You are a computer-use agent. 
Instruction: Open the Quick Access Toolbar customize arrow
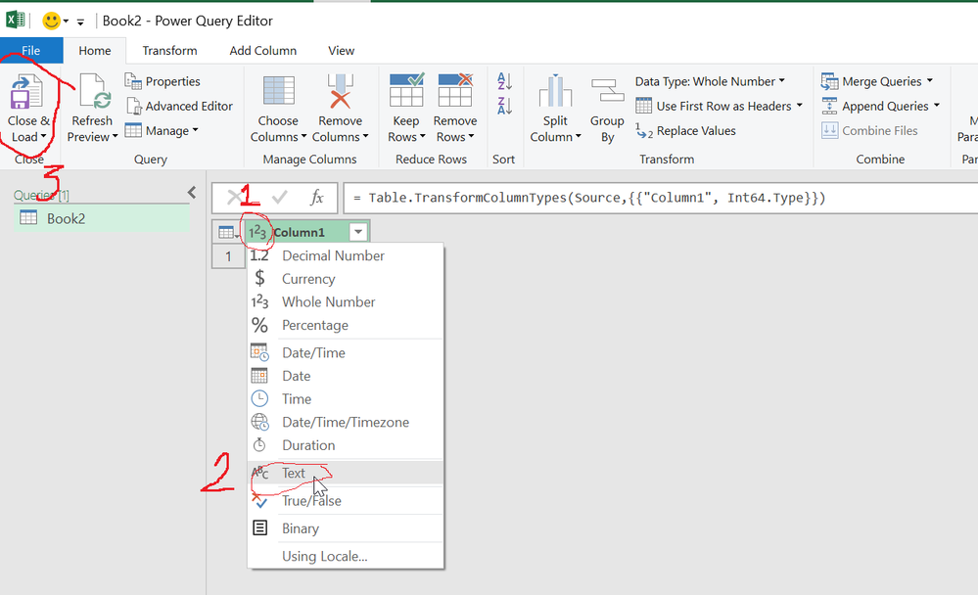tap(80, 22)
